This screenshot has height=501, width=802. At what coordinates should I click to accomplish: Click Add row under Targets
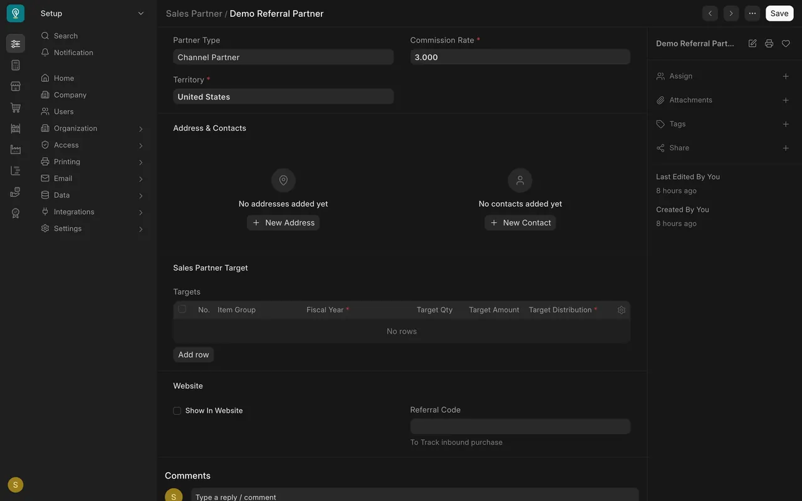tap(194, 354)
